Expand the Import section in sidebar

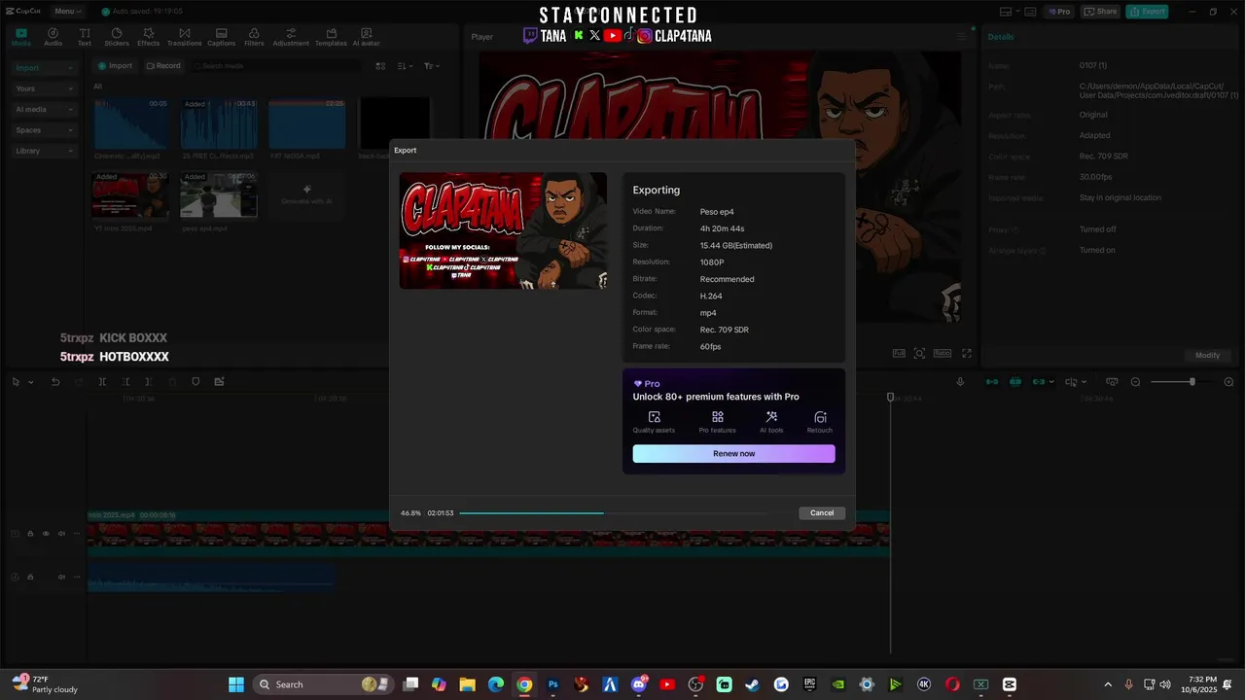click(x=44, y=68)
